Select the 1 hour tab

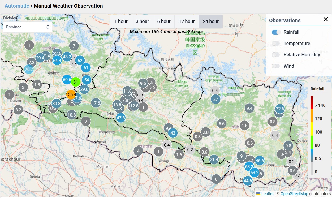coord(121,21)
